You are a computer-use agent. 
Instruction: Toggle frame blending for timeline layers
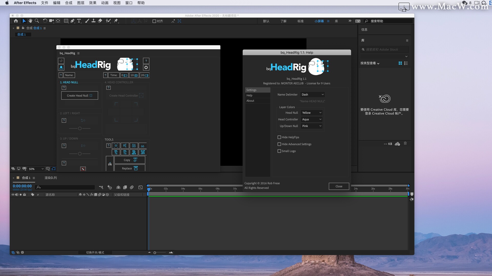click(125, 187)
